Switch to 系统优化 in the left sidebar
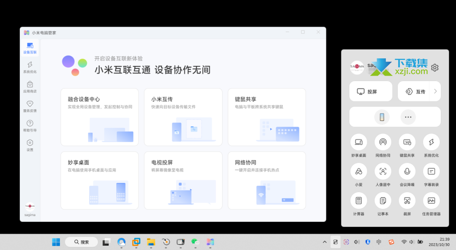Image resolution: width=456 pixels, height=250 pixels. (x=30, y=67)
